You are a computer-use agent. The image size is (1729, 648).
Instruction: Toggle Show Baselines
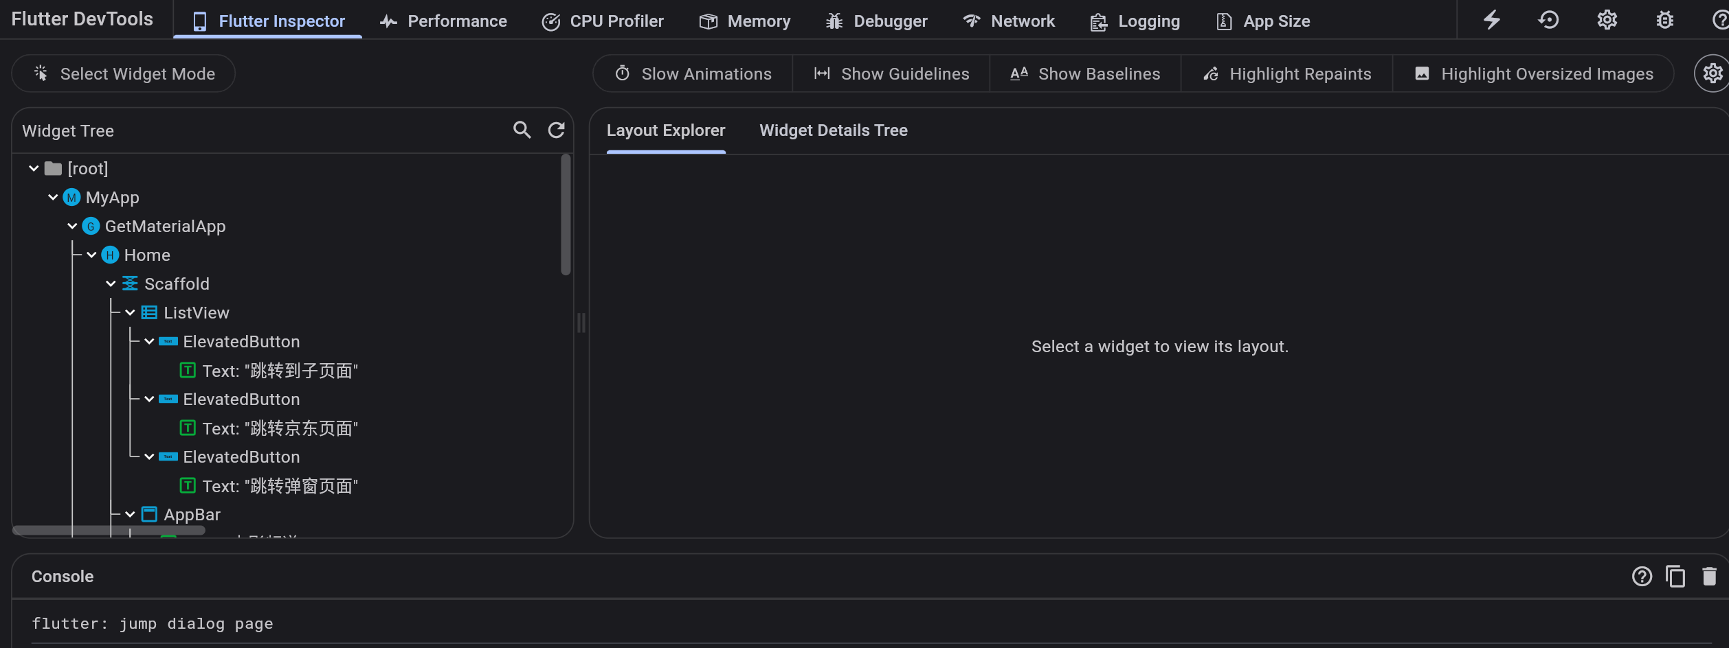(1085, 73)
